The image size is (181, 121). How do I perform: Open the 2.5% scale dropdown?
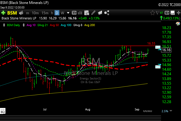(167, 111)
